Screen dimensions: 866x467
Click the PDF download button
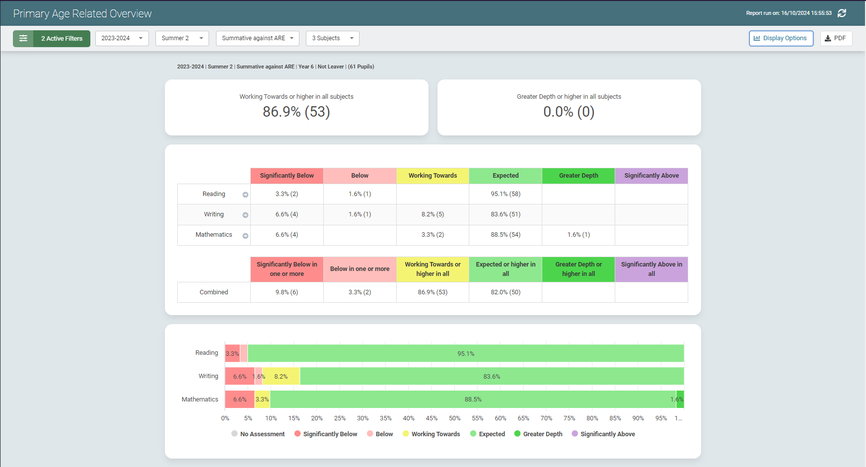click(x=836, y=38)
